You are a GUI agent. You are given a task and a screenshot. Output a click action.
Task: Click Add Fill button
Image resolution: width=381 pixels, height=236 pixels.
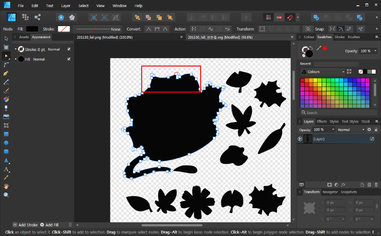[x=49, y=225]
